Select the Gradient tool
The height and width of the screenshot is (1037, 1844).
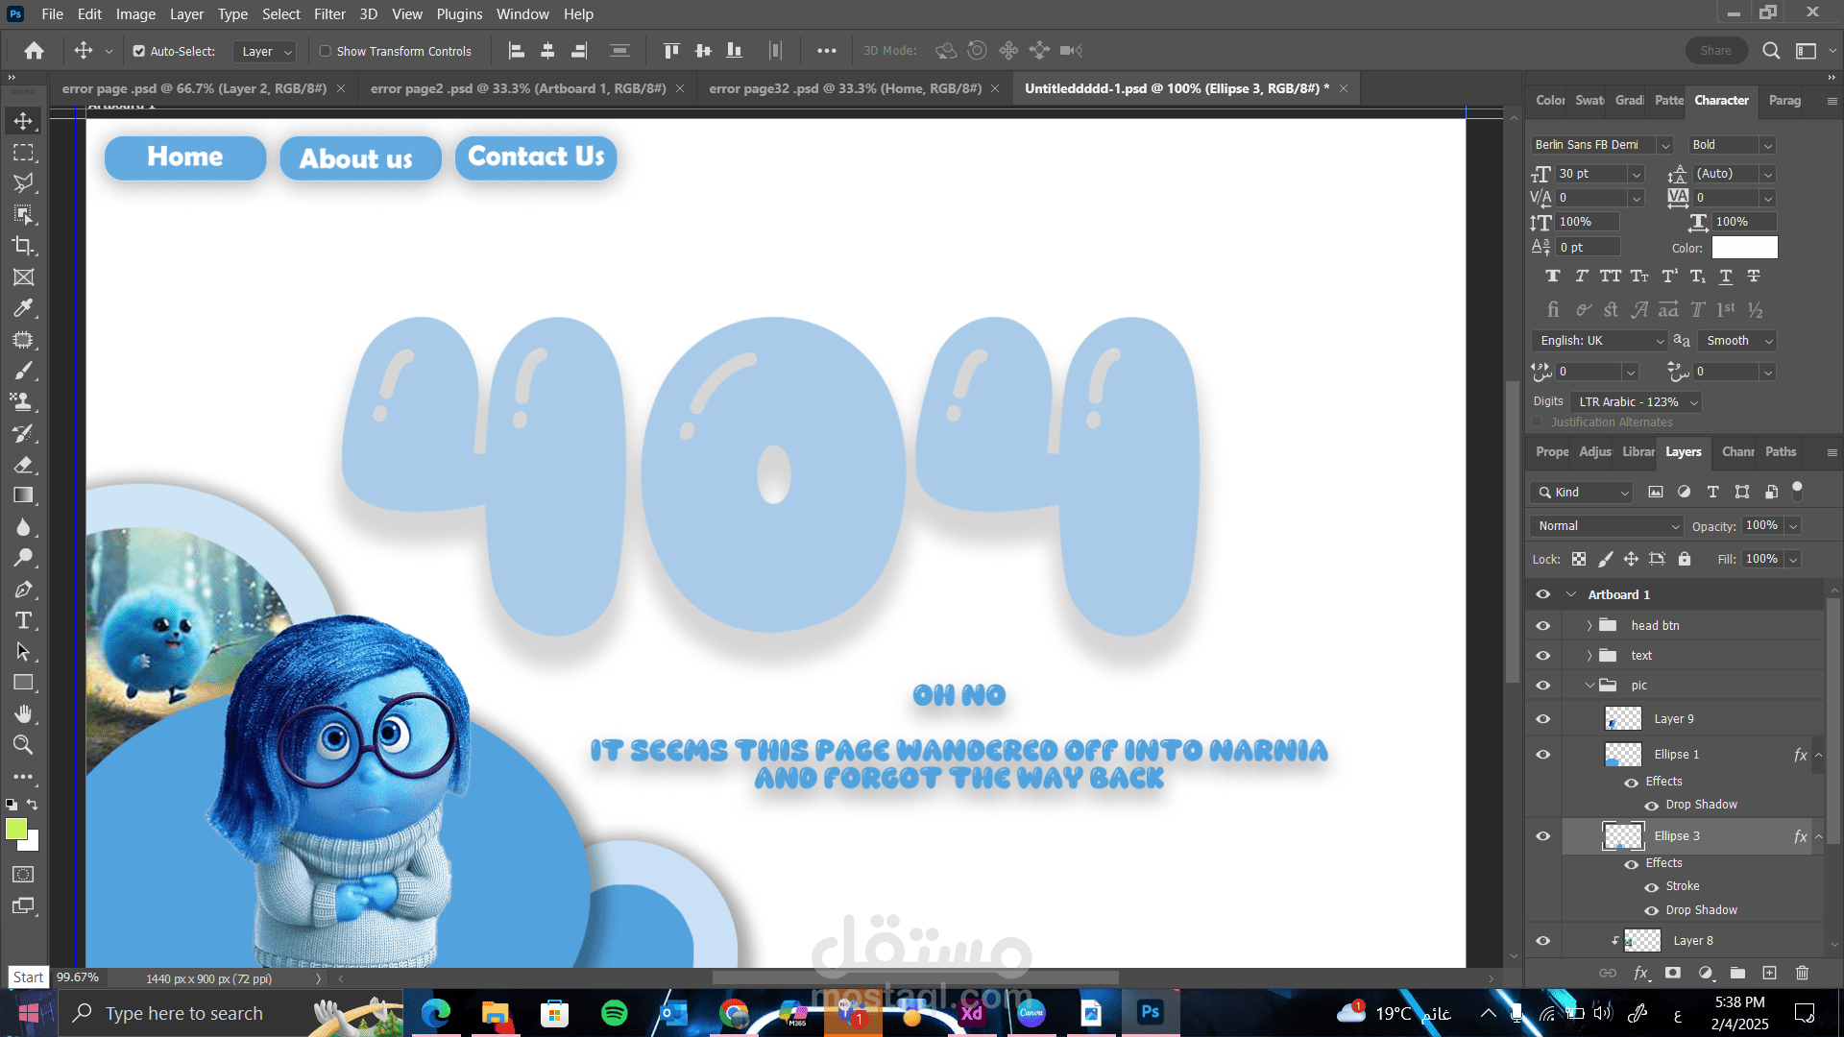(23, 495)
